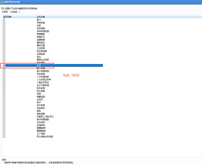Check the 人力资源报表 checkbox
This screenshot has height=165, width=202.
click(4, 77)
